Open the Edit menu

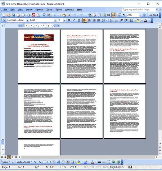click(x=12, y=10)
